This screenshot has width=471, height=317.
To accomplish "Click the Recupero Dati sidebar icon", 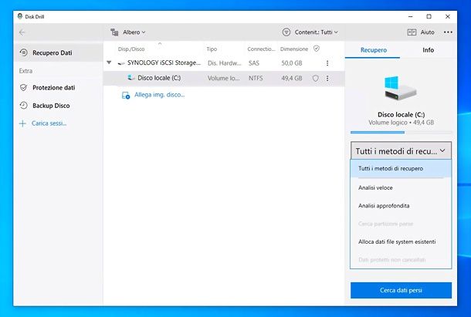I will click(x=23, y=52).
